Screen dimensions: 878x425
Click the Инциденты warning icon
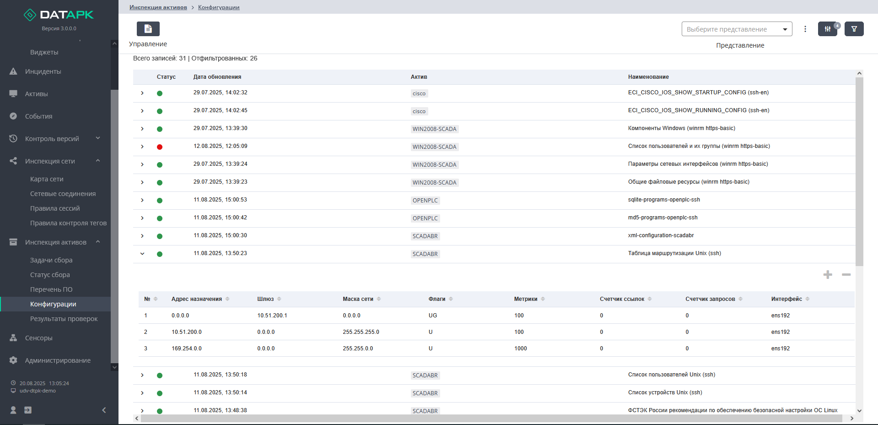[13, 71]
